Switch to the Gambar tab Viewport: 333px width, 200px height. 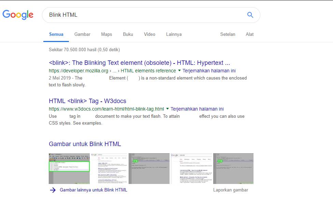(82, 34)
